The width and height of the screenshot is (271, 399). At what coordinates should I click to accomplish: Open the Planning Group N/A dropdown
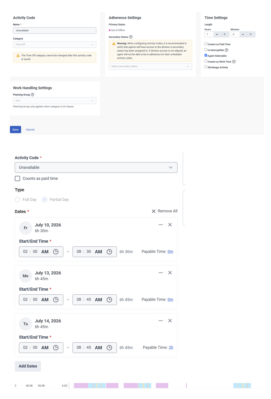55,101
